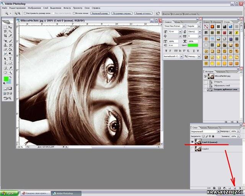Screen dimensions: 245x196
Task: Click the green text color swatch
Action: point(193,45)
